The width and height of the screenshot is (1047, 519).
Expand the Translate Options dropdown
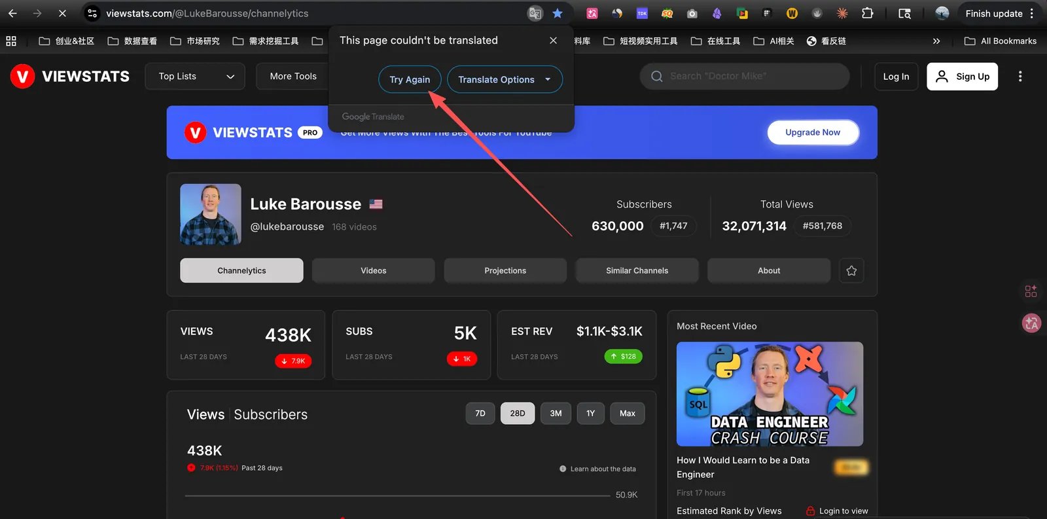pos(505,79)
